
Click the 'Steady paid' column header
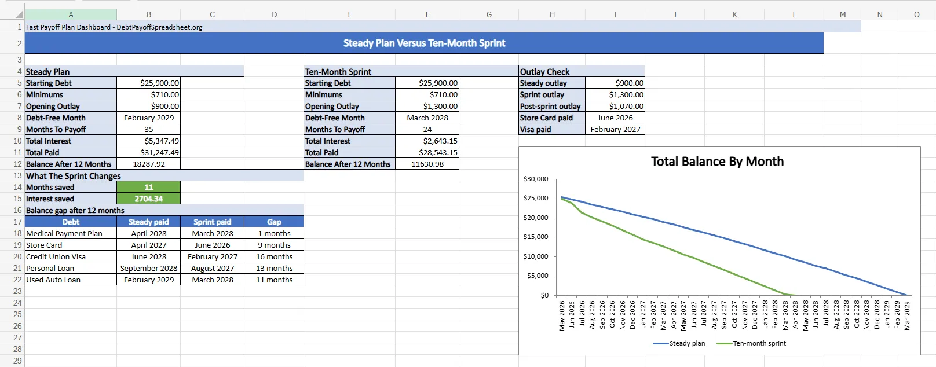coord(148,222)
